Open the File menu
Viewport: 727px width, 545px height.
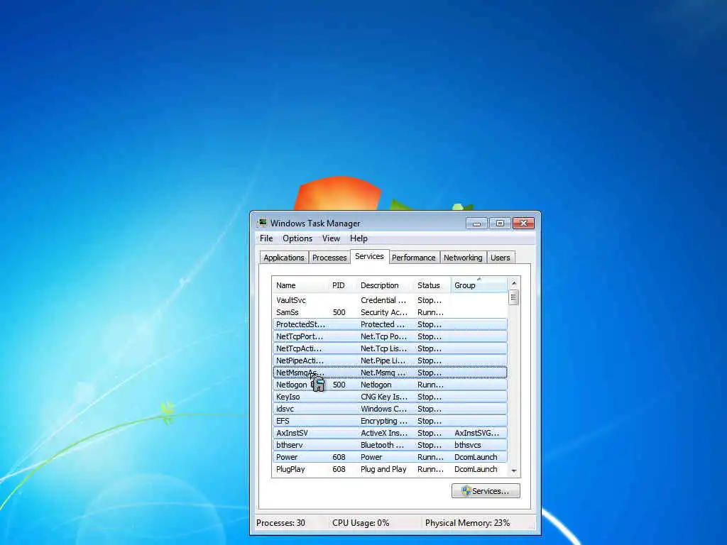(266, 238)
